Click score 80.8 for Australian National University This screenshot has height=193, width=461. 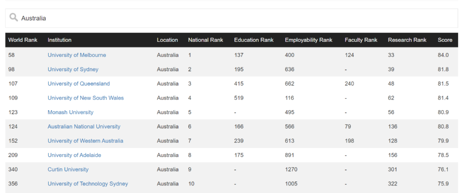tap(443, 126)
